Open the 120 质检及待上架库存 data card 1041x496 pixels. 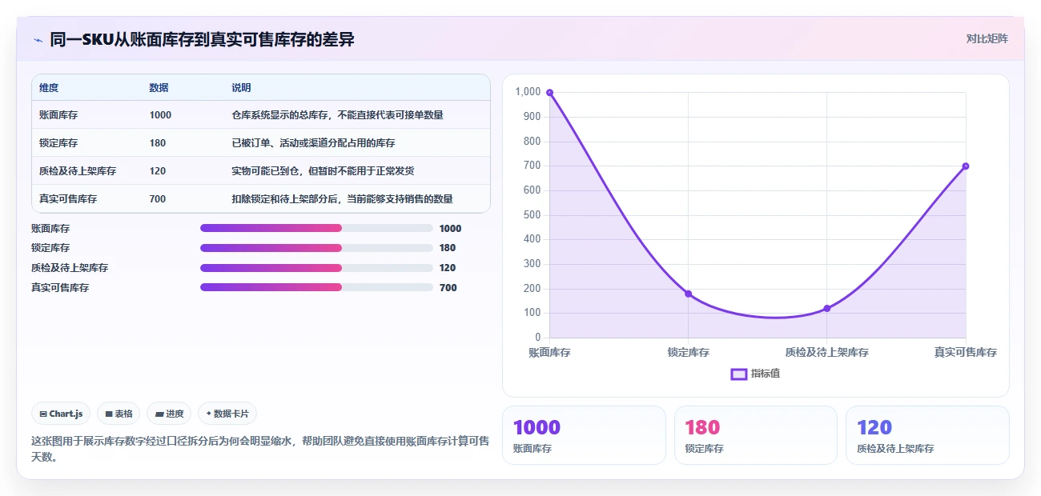pos(927,435)
